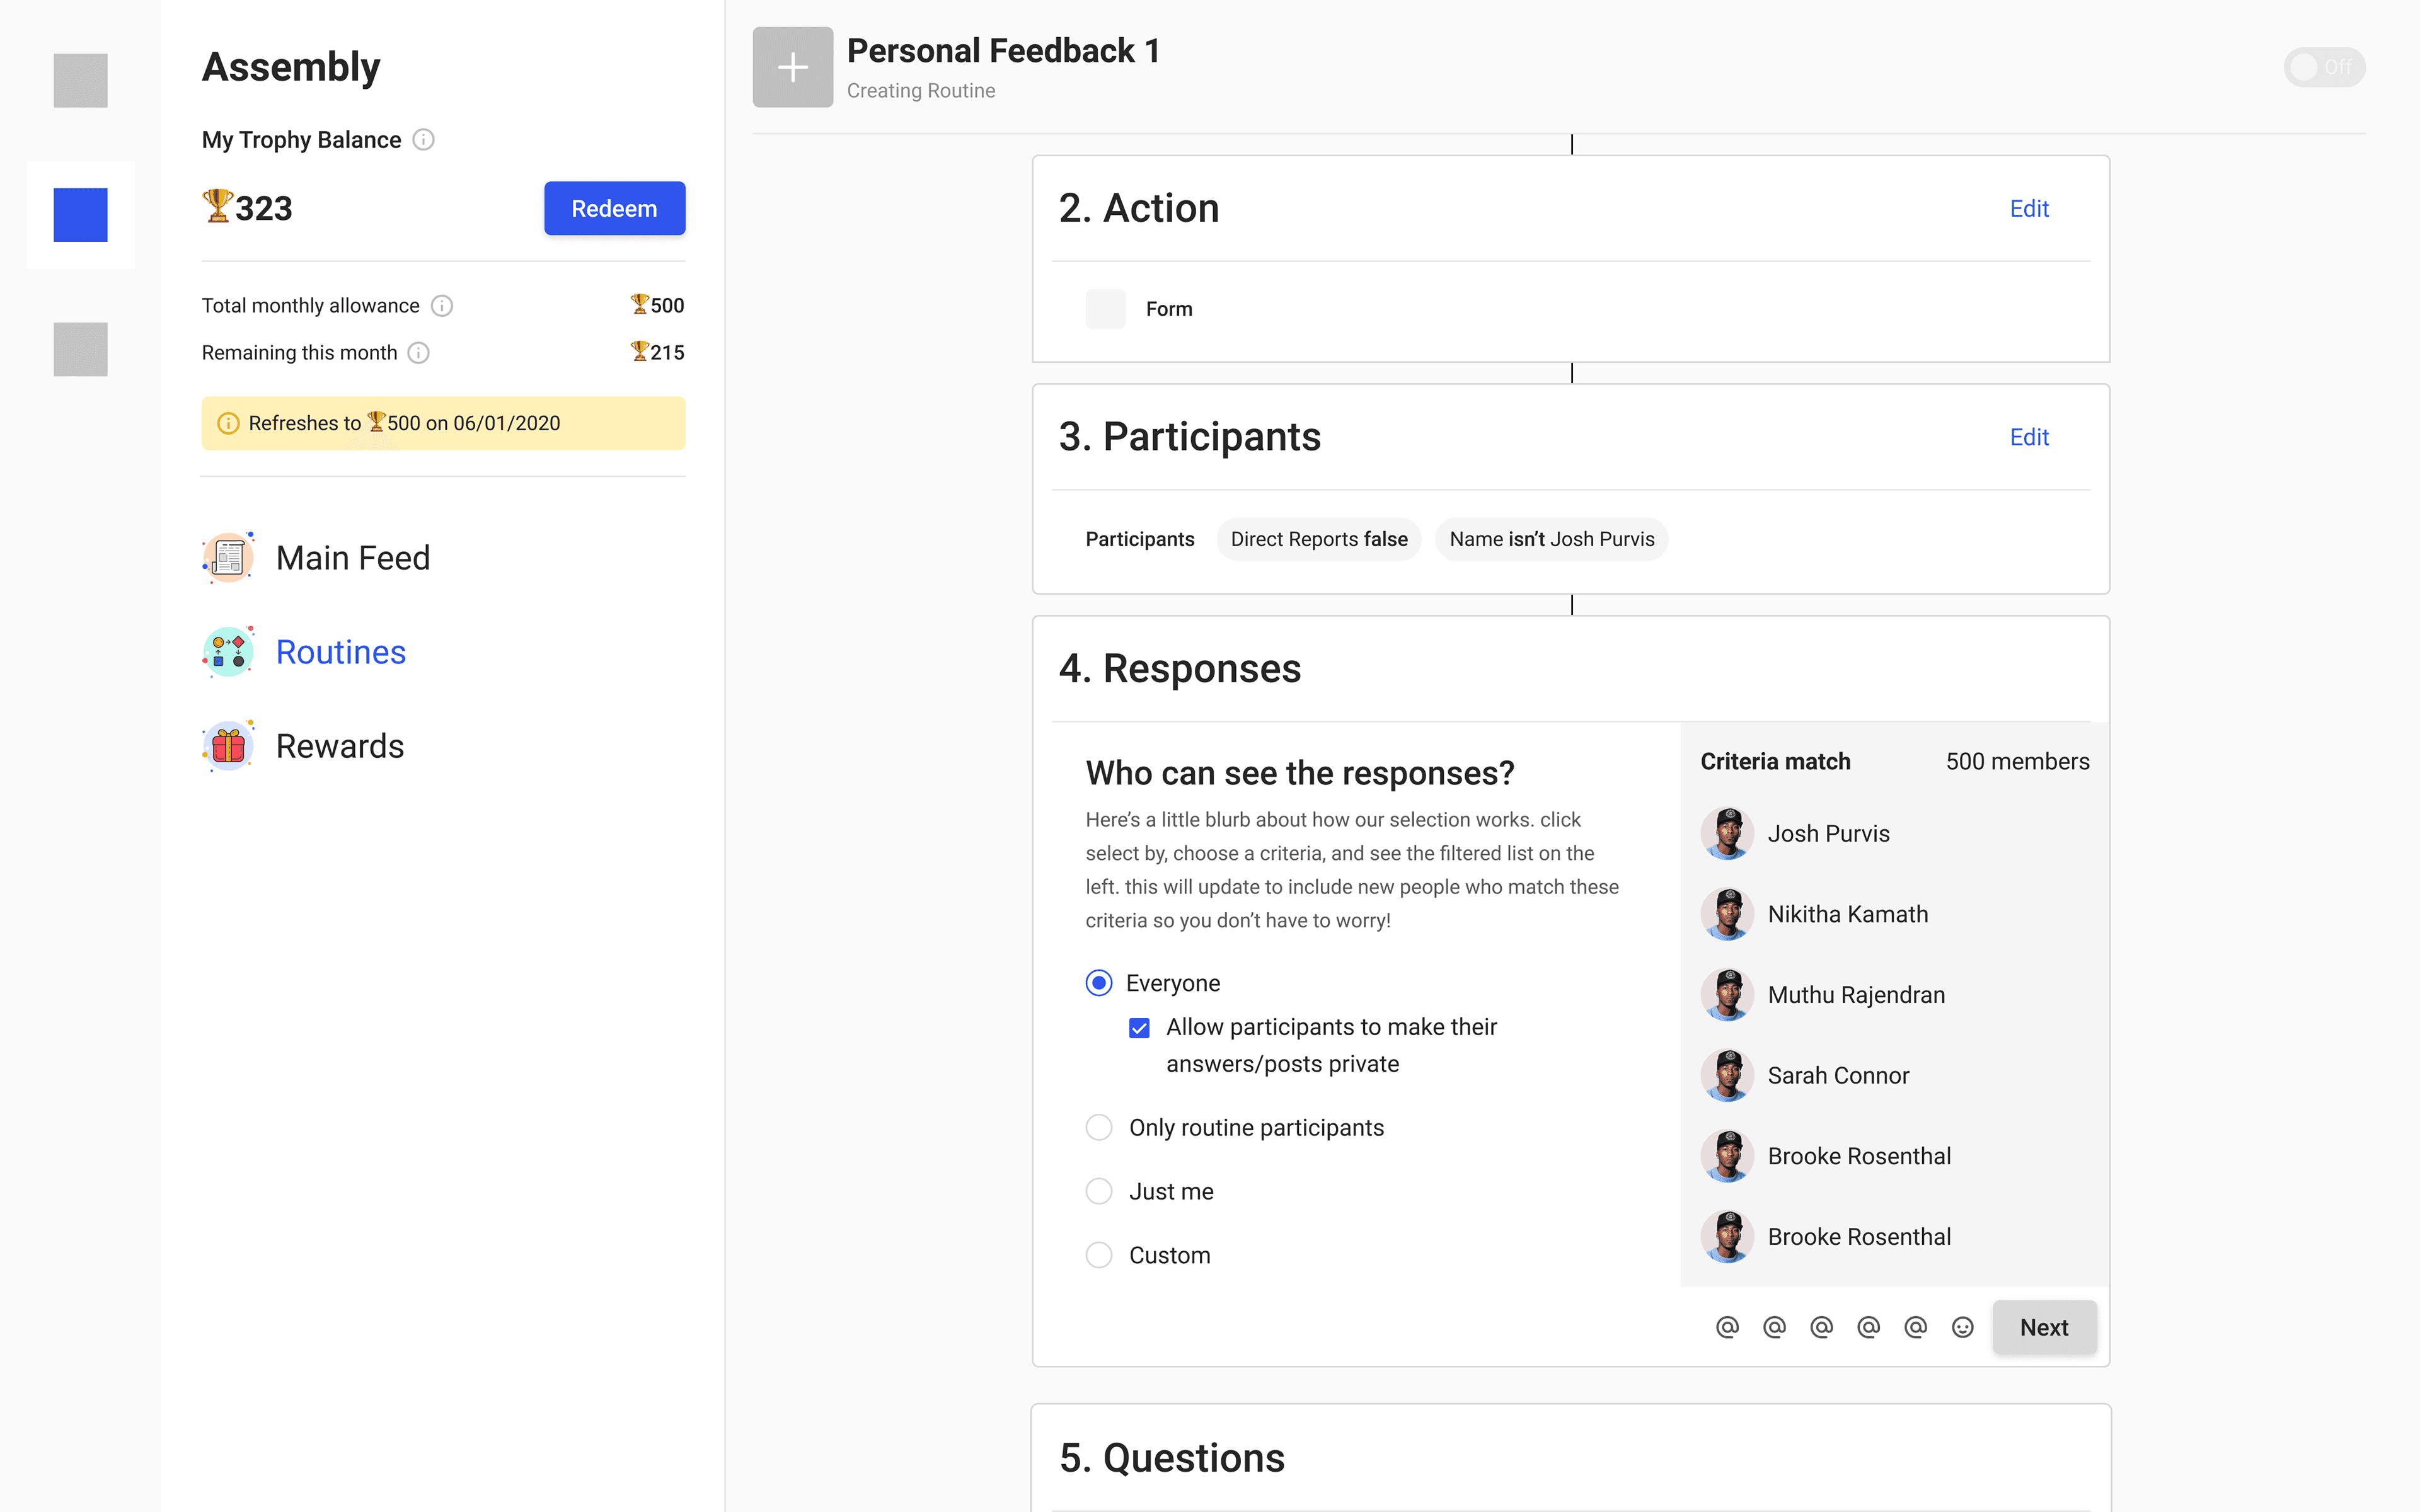The image size is (2420, 1512).
Task: Go to Rewards in the sidebar
Action: click(340, 746)
